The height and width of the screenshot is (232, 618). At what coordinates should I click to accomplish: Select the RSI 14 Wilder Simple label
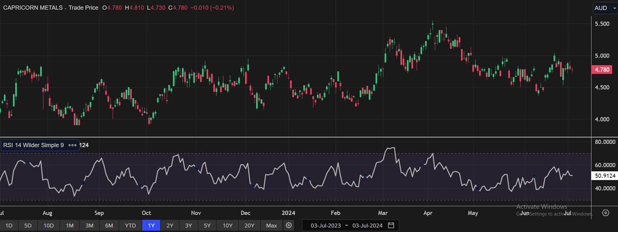pos(33,145)
